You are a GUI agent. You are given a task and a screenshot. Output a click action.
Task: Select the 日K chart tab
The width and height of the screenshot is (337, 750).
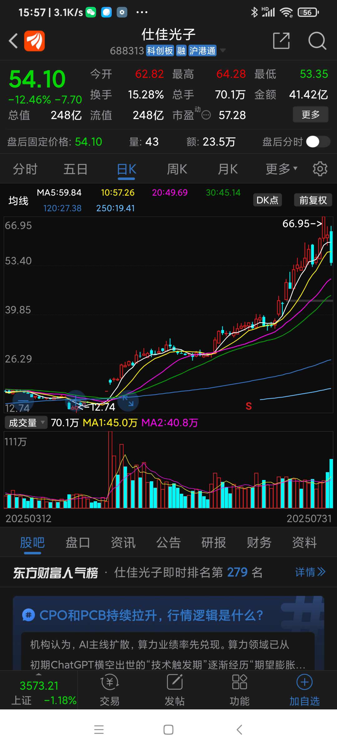[126, 169]
